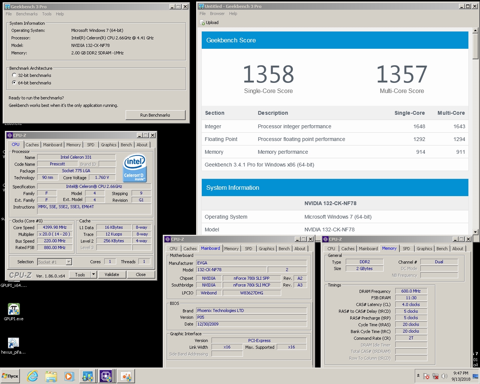Open File menu in Geekbench 3 Pro window

9,14
